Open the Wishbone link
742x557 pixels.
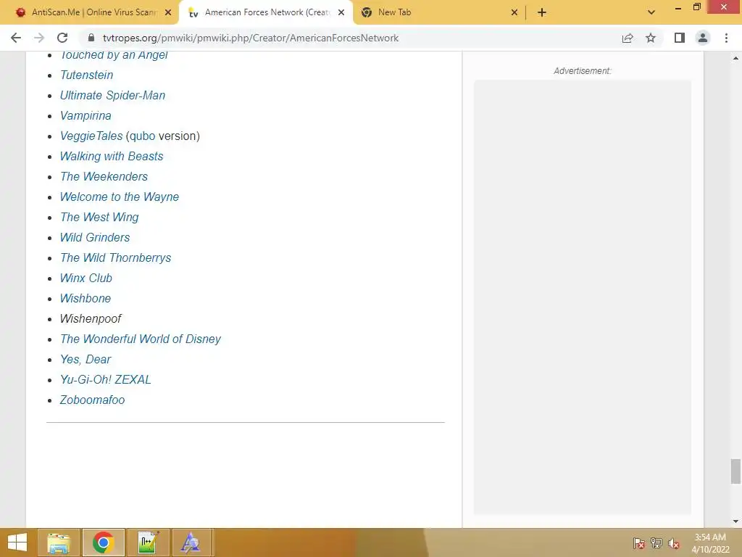click(86, 299)
